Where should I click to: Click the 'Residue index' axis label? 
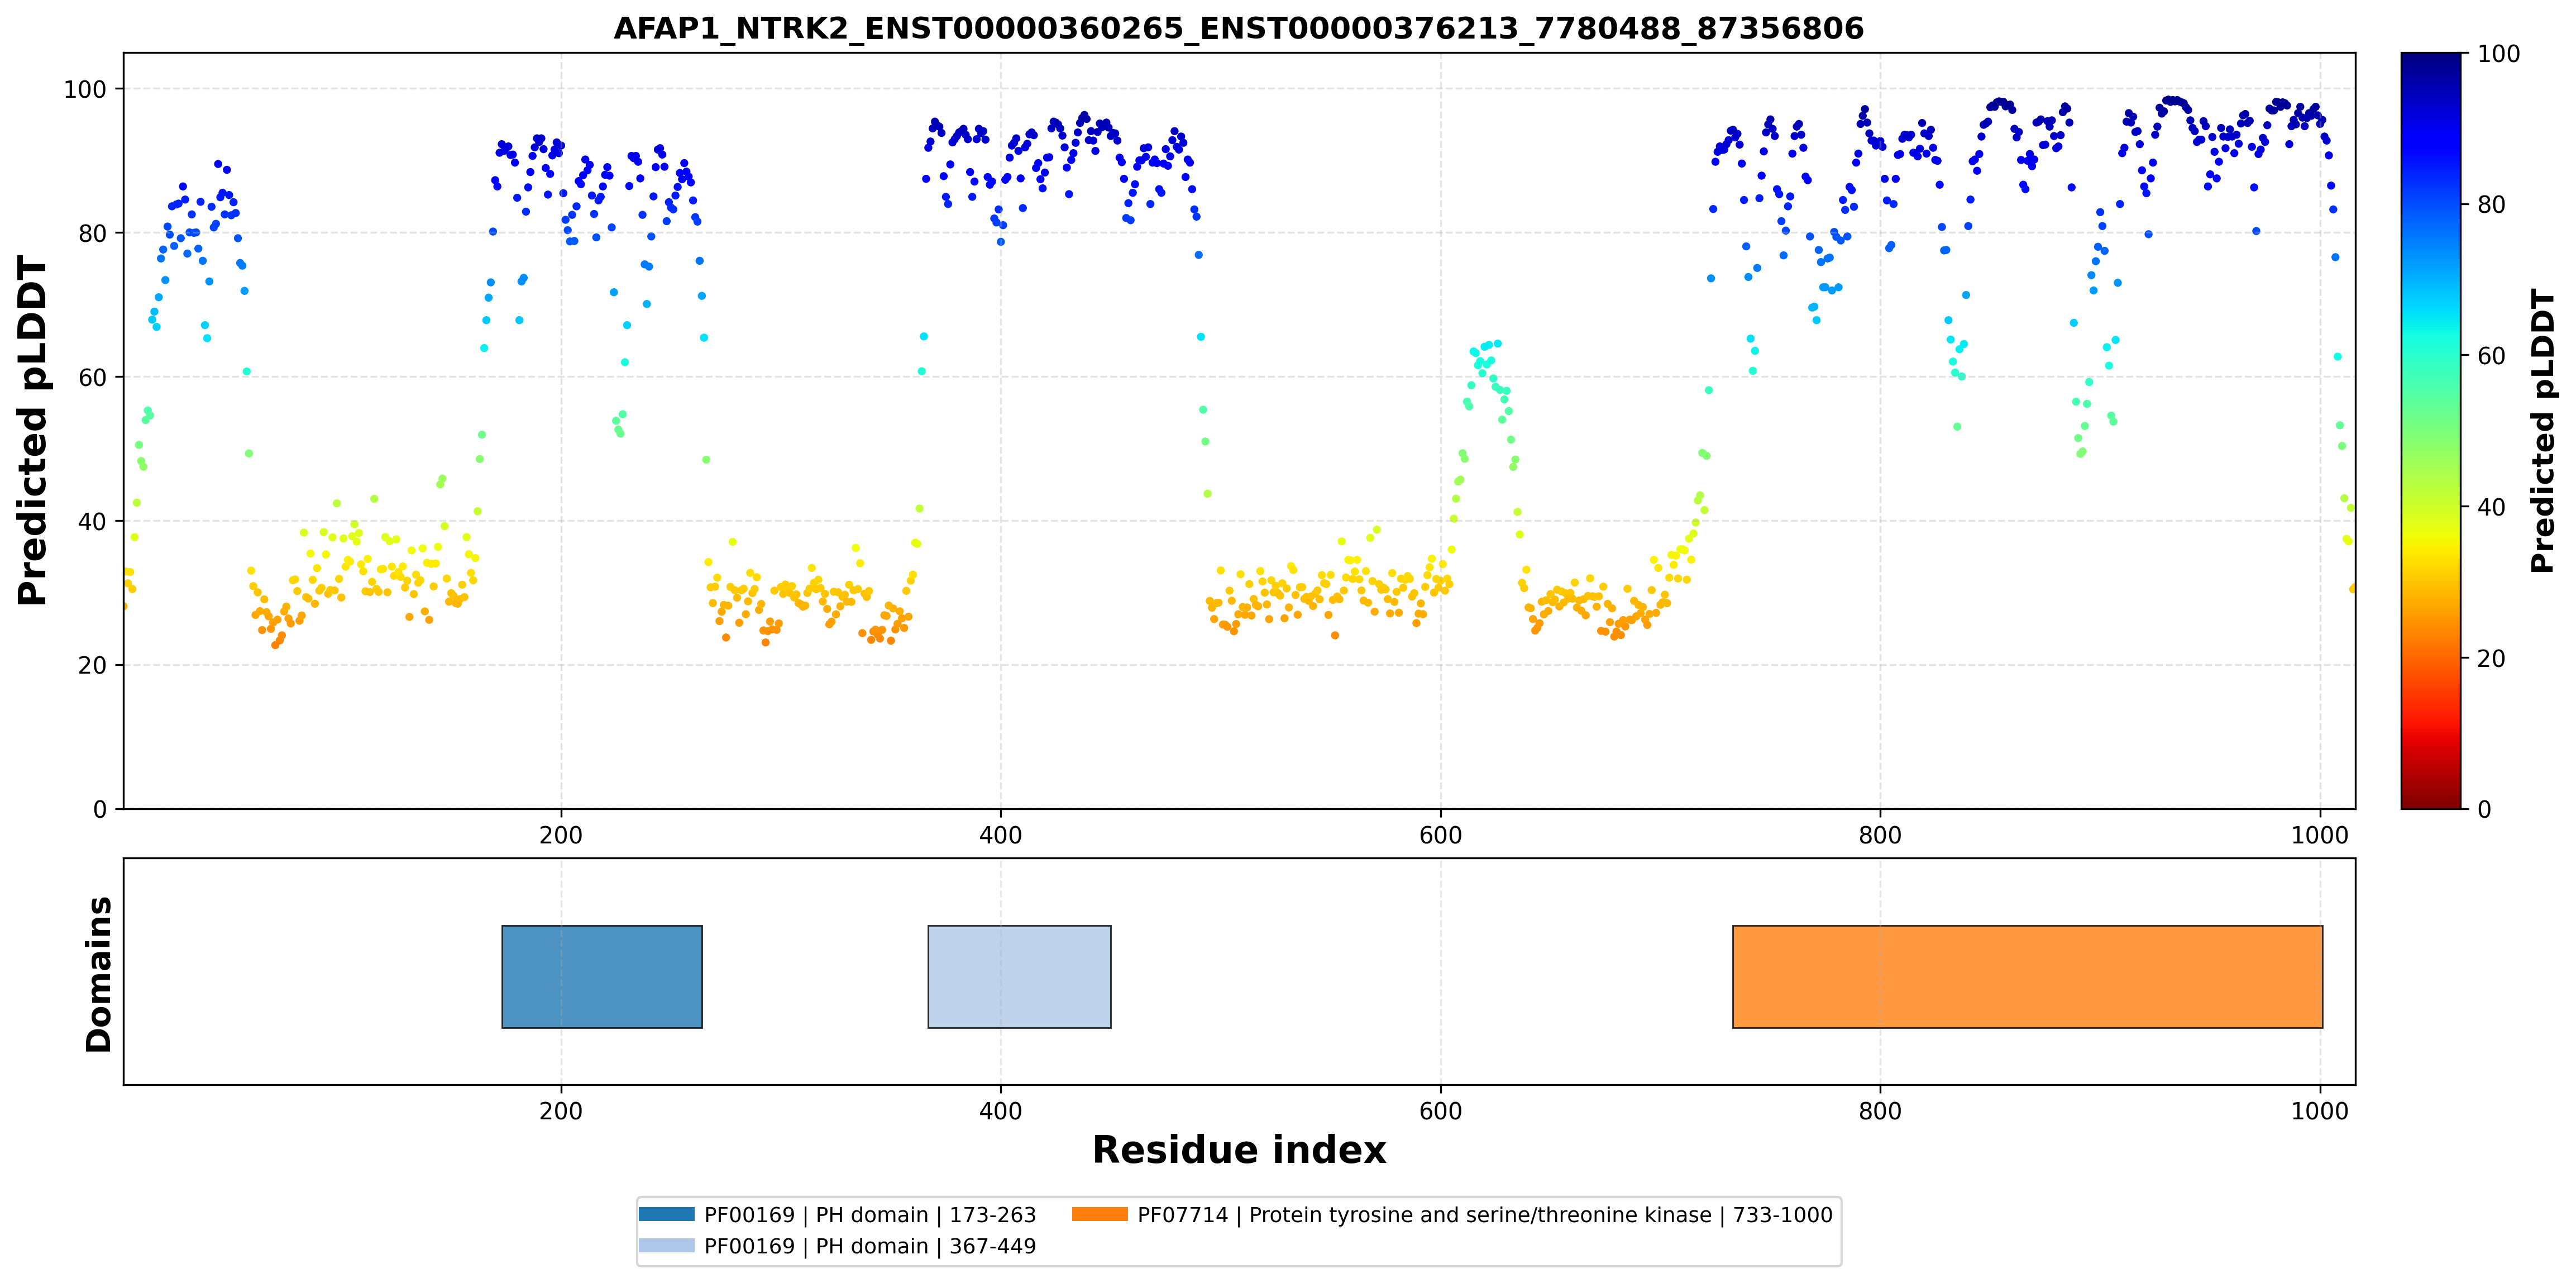click(1239, 1150)
